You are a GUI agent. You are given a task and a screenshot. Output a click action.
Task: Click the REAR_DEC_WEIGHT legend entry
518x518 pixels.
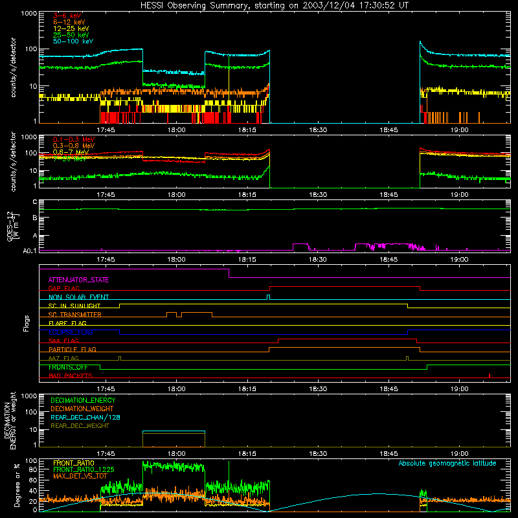pyautogui.click(x=80, y=426)
